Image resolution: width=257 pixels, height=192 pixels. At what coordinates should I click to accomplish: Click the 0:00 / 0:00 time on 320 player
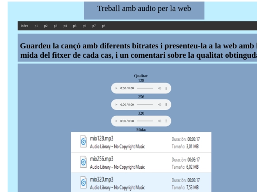(x=127, y=121)
